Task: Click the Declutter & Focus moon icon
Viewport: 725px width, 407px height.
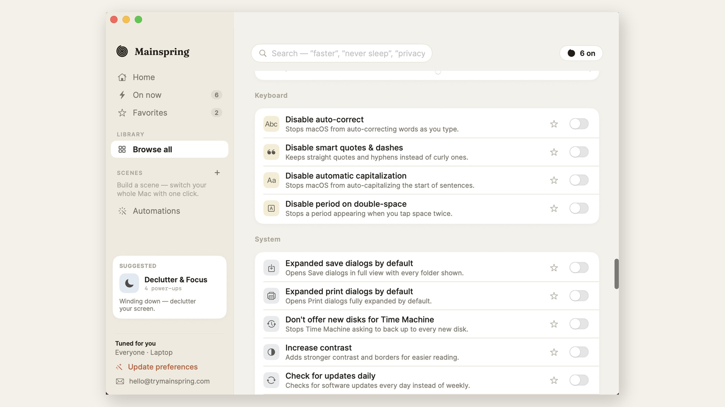Action: coord(129,283)
